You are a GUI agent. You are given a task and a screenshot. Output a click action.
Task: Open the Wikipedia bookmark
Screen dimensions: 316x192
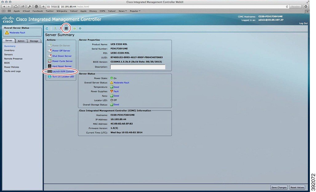point(62,11)
